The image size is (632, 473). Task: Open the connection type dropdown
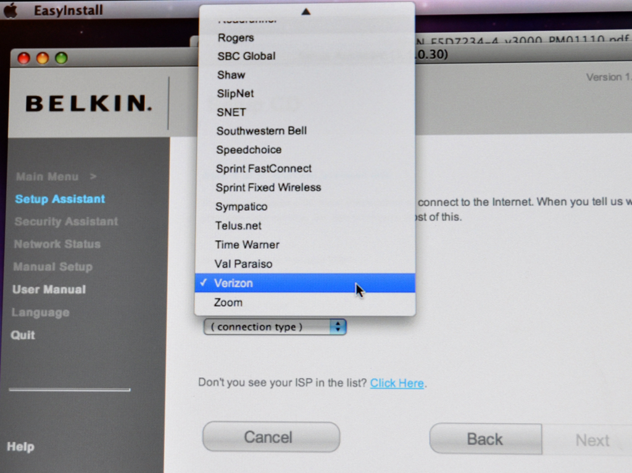point(275,327)
